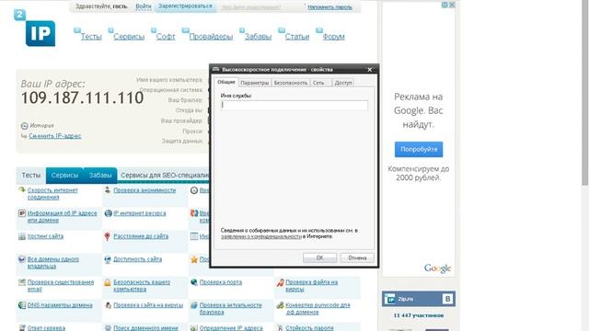The image size is (589, 331).
Task: Click the yellow star icon
Action: [x=194, y=259]
